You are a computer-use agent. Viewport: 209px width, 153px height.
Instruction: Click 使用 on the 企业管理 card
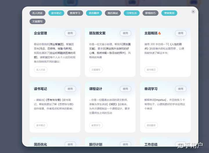[x=70, y=33]
